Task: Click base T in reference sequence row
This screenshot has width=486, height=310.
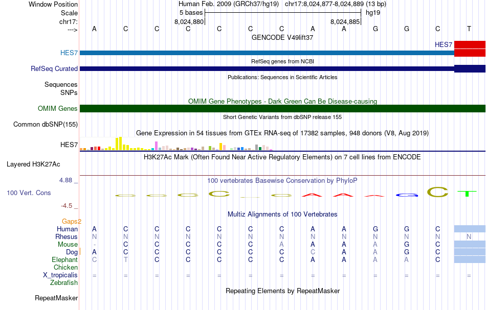Action: click(469, 29)
